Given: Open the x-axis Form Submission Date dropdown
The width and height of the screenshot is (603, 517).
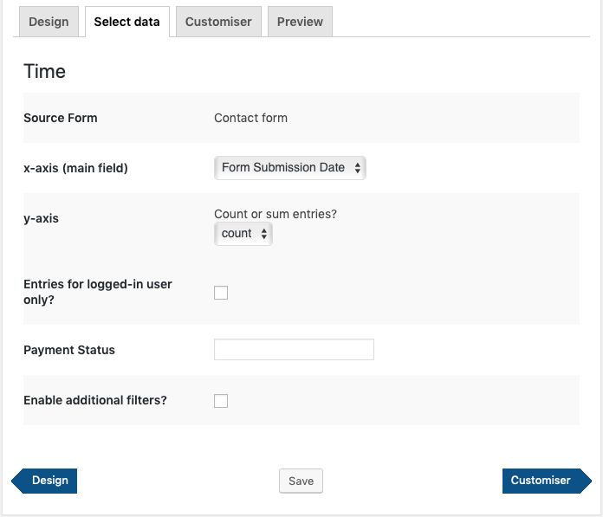Looking at the screenshot, I should [290, 167].
